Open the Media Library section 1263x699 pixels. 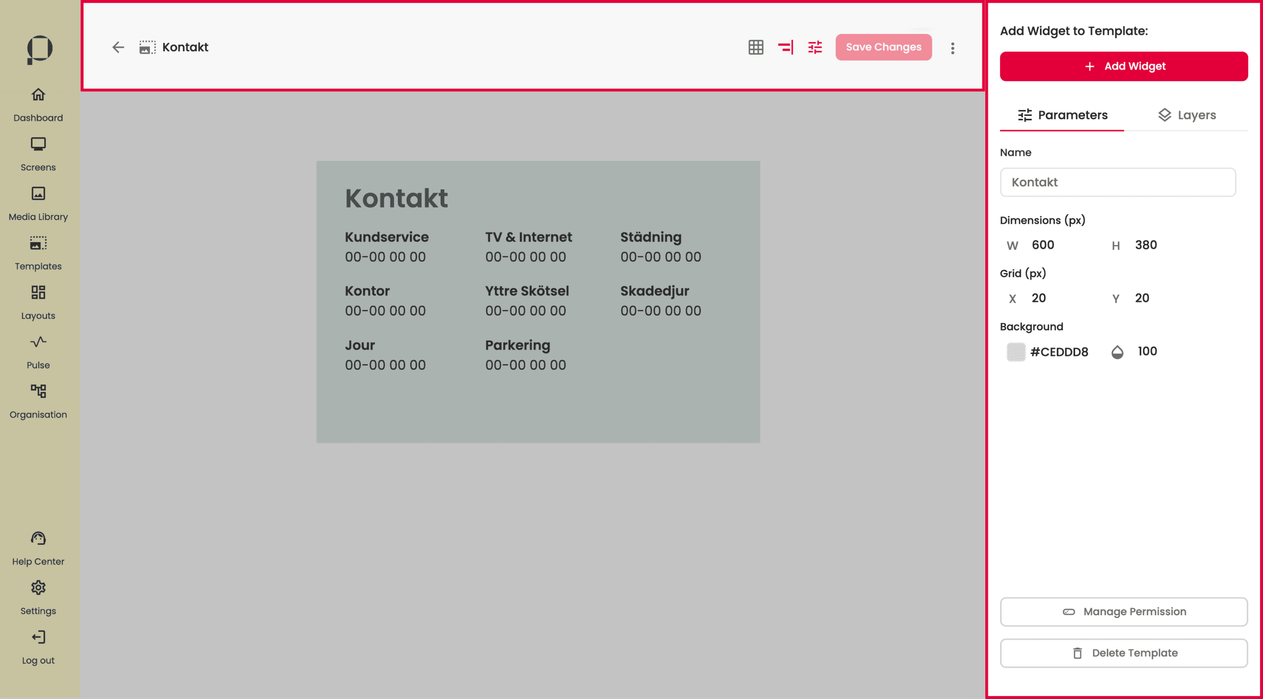pyautogui.click(x=38, y=203)
